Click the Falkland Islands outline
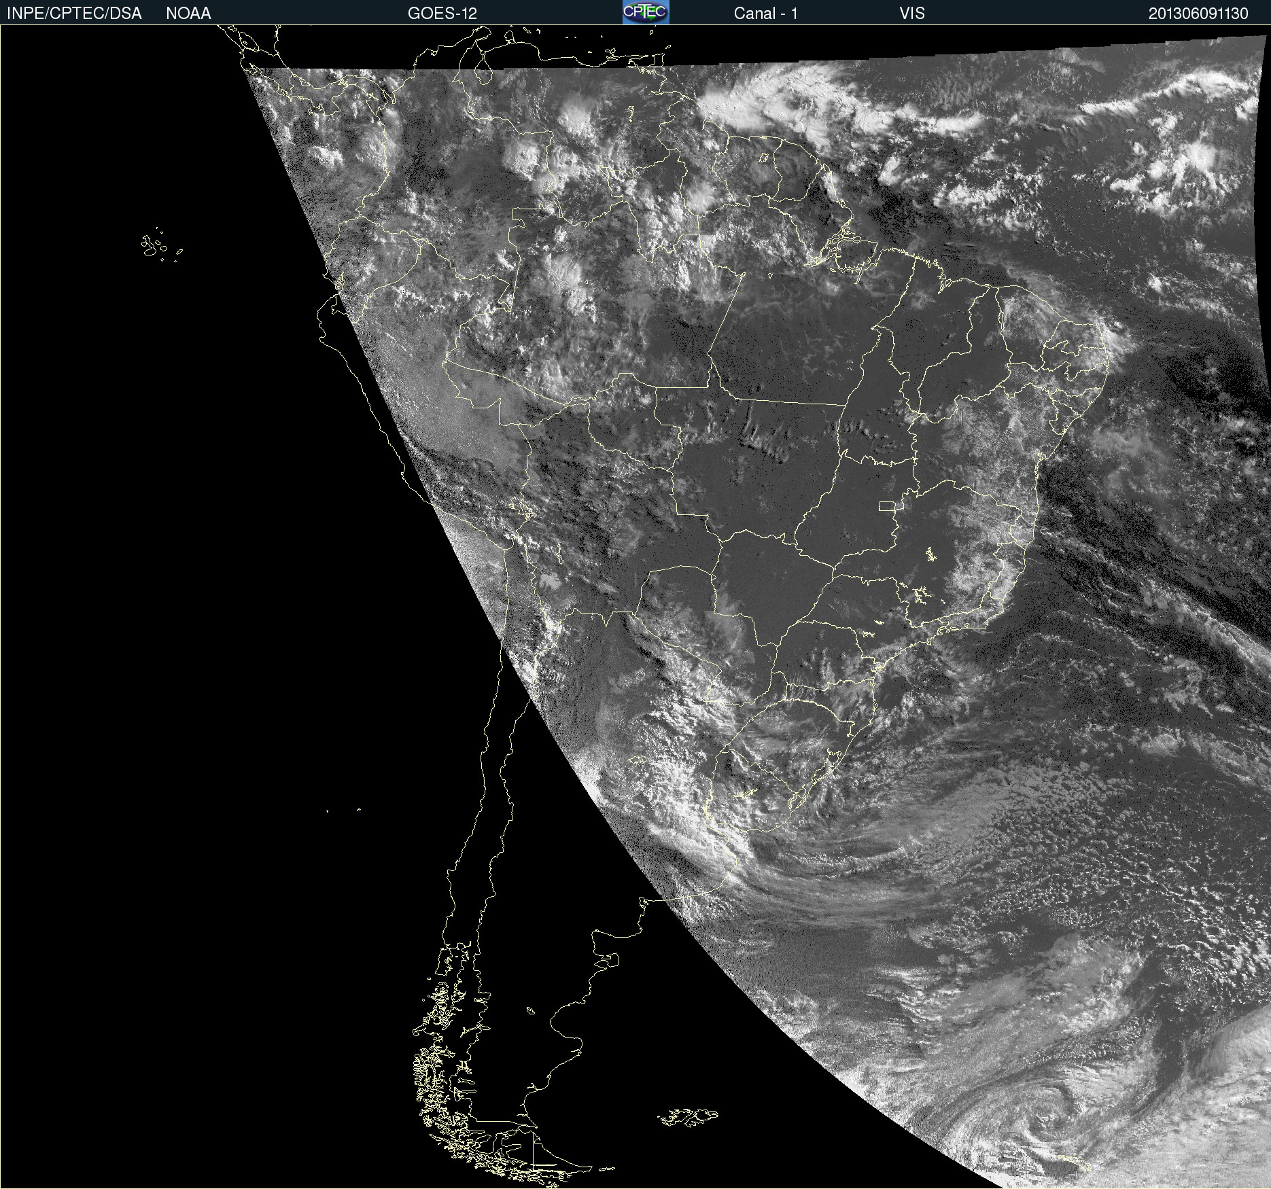 click(x=688, y=1118)
